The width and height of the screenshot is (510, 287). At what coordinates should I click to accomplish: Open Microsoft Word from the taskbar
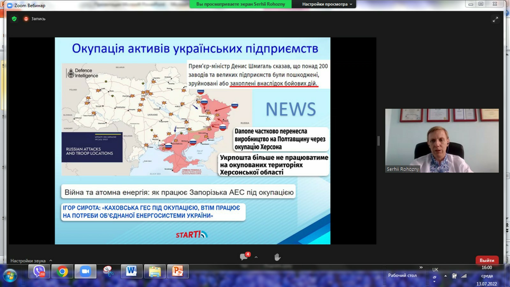point(131,272)
